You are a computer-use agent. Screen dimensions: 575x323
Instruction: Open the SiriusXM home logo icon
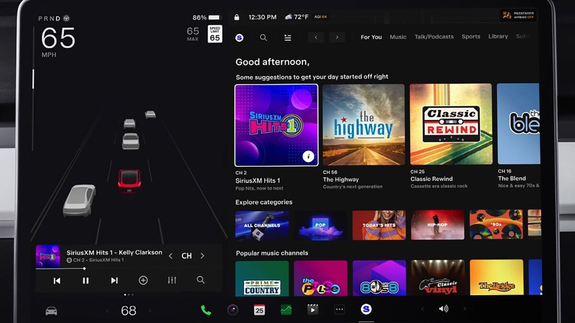[240, 37]
